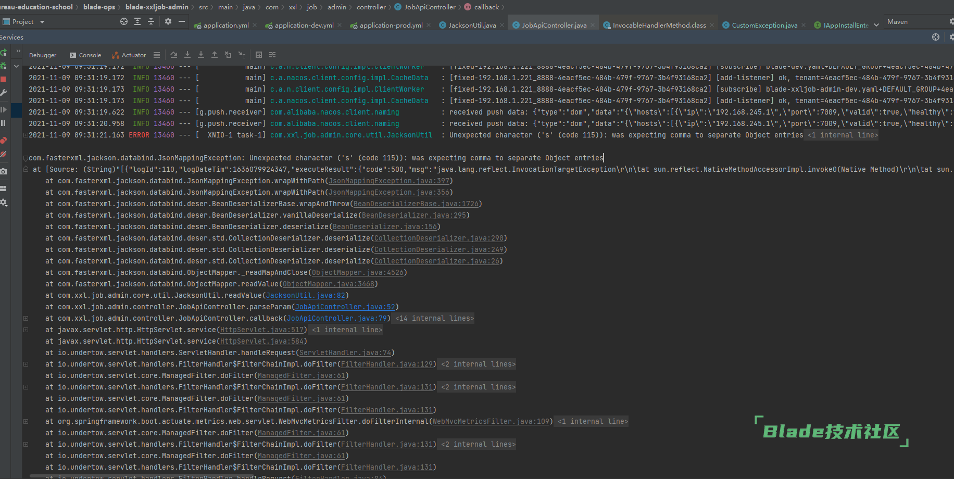Screen dimensions: 954x479
Task: Open JacksonUtil.java:82 link in stack trace
Action: [x=306, y=295]
